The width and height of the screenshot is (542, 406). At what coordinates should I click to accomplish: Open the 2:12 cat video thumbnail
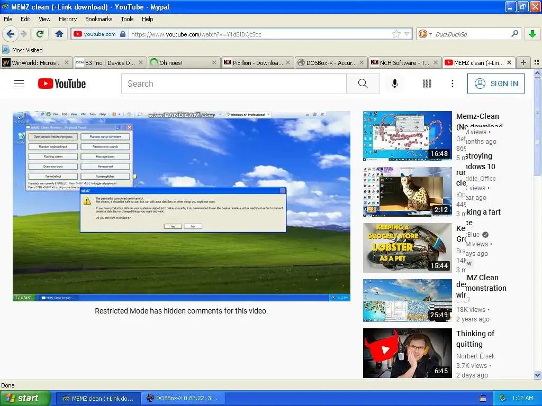408,191
